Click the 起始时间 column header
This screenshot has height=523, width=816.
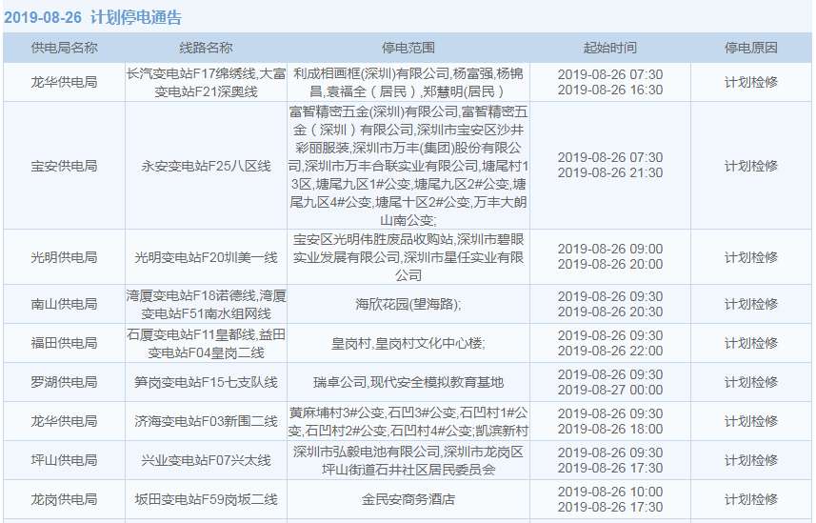[x=609, y=48]
